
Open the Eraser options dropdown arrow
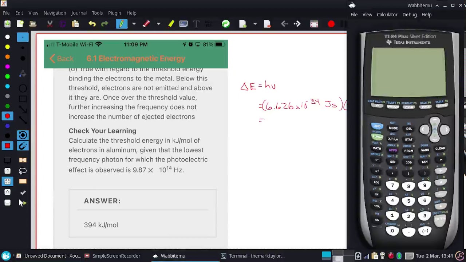pos(158,24)
